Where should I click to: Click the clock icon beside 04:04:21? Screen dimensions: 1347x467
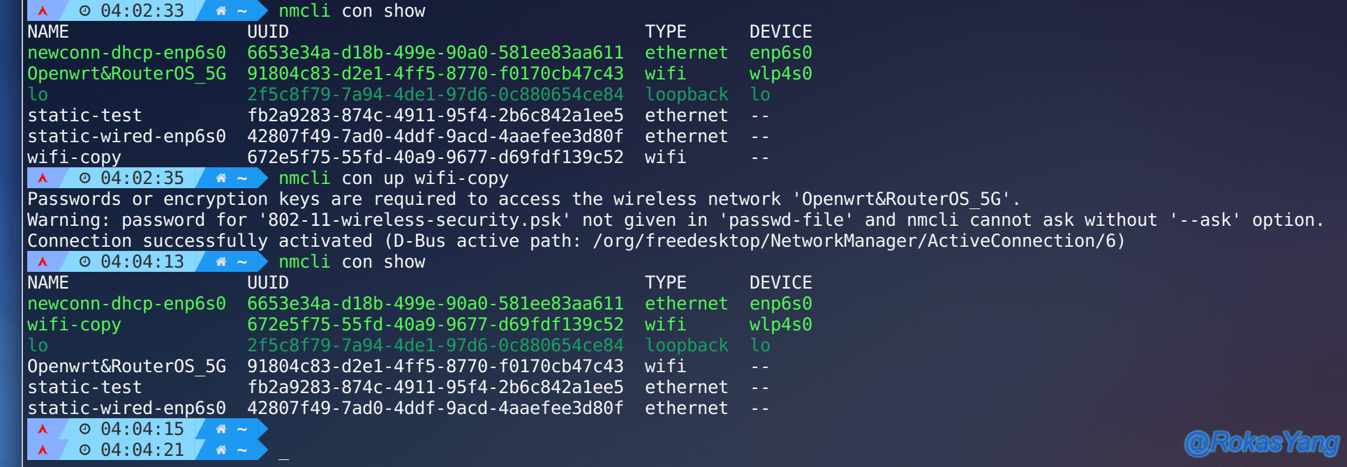click(x=85, y=450)
